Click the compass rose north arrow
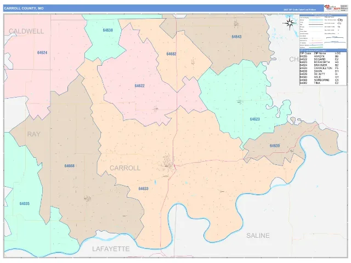 (x=290, y=22)
